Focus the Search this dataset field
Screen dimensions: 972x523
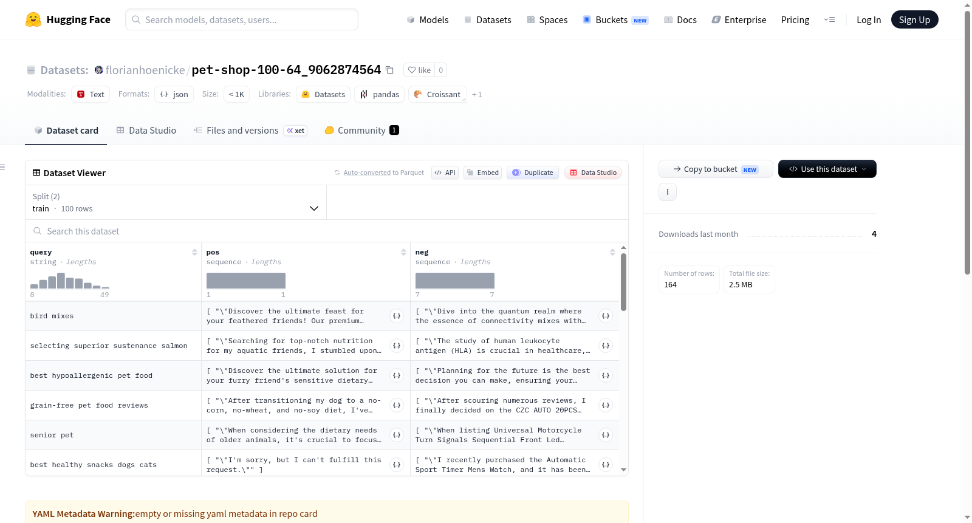point(327,231)
